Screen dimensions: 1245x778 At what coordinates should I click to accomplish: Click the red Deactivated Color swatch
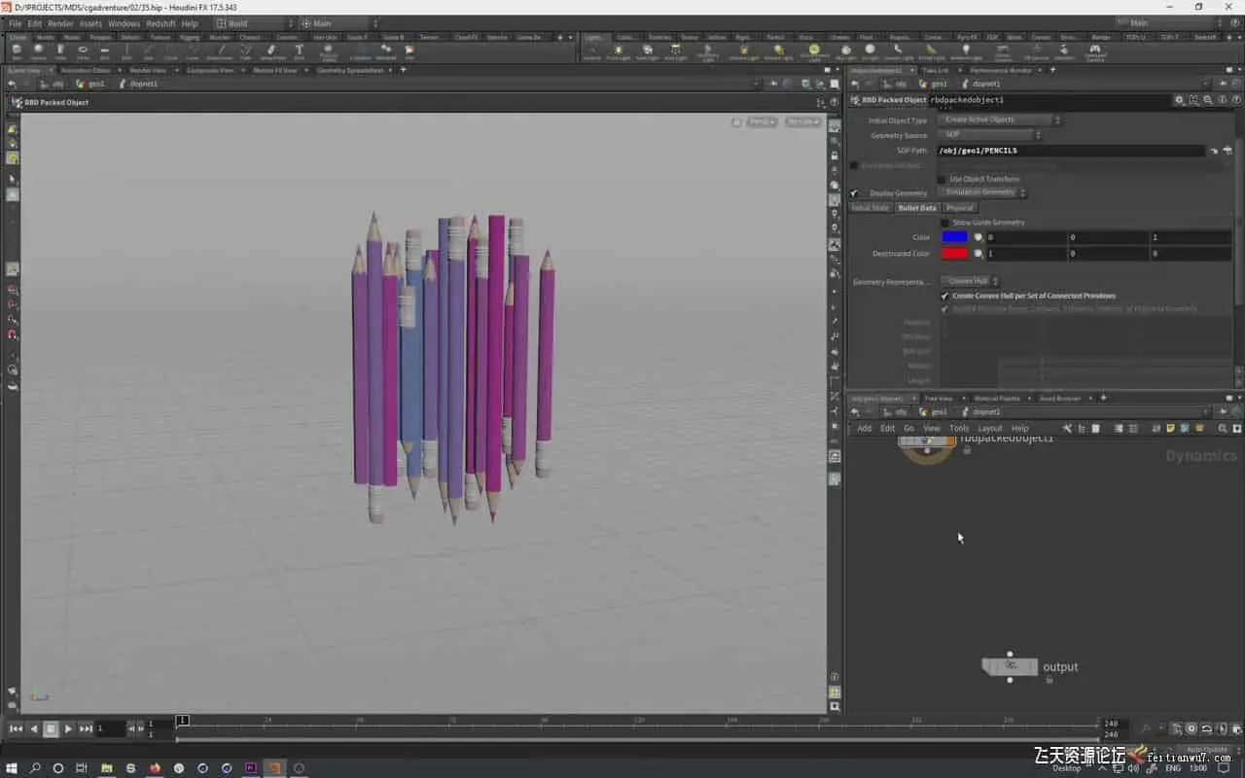(x=955, y=254)
